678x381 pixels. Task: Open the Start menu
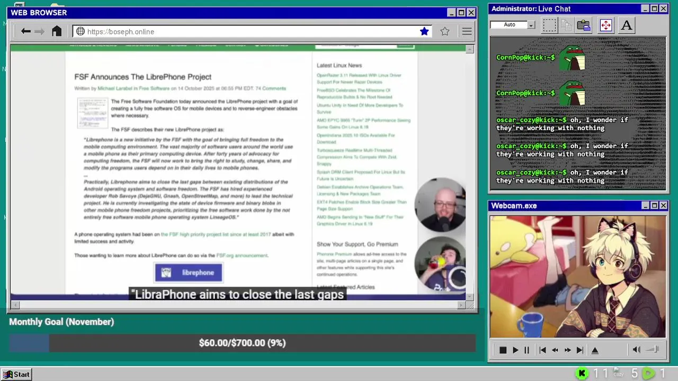[17, 374]
